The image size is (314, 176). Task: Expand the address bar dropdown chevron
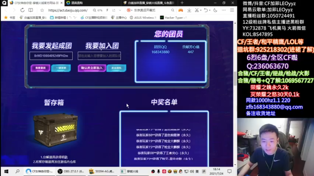[x=120, y=10]
